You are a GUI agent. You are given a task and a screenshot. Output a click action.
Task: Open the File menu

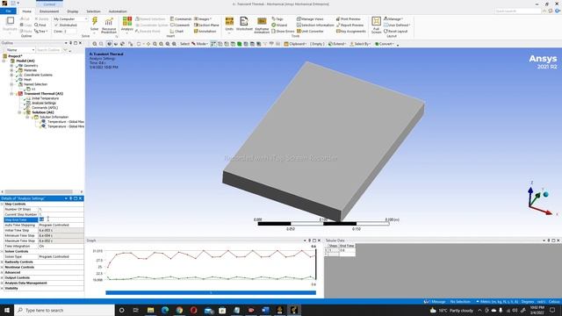tap(8, 11)
